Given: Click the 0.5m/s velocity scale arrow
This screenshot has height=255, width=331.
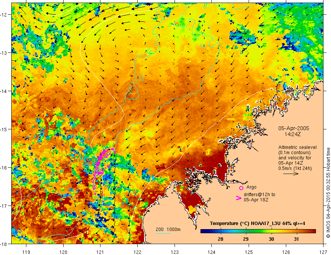Looking at the screenshot, I should click(x=291, y=174).
